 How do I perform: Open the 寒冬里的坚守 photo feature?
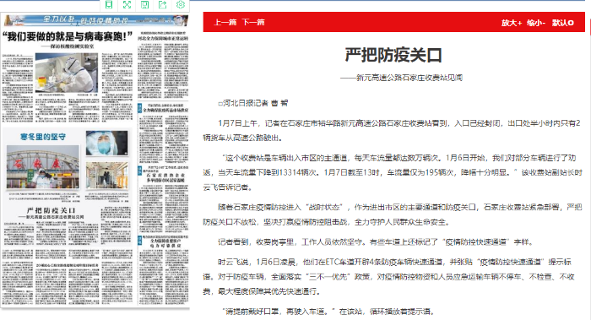click(43, 137)
